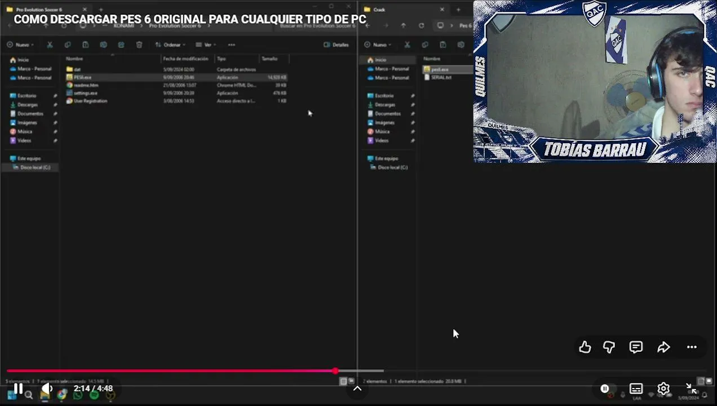Image resolution: width=717 pixels, height=406 pixels.
Task: Open the three-dot more options in left Explorer
Action: (232, 45)
